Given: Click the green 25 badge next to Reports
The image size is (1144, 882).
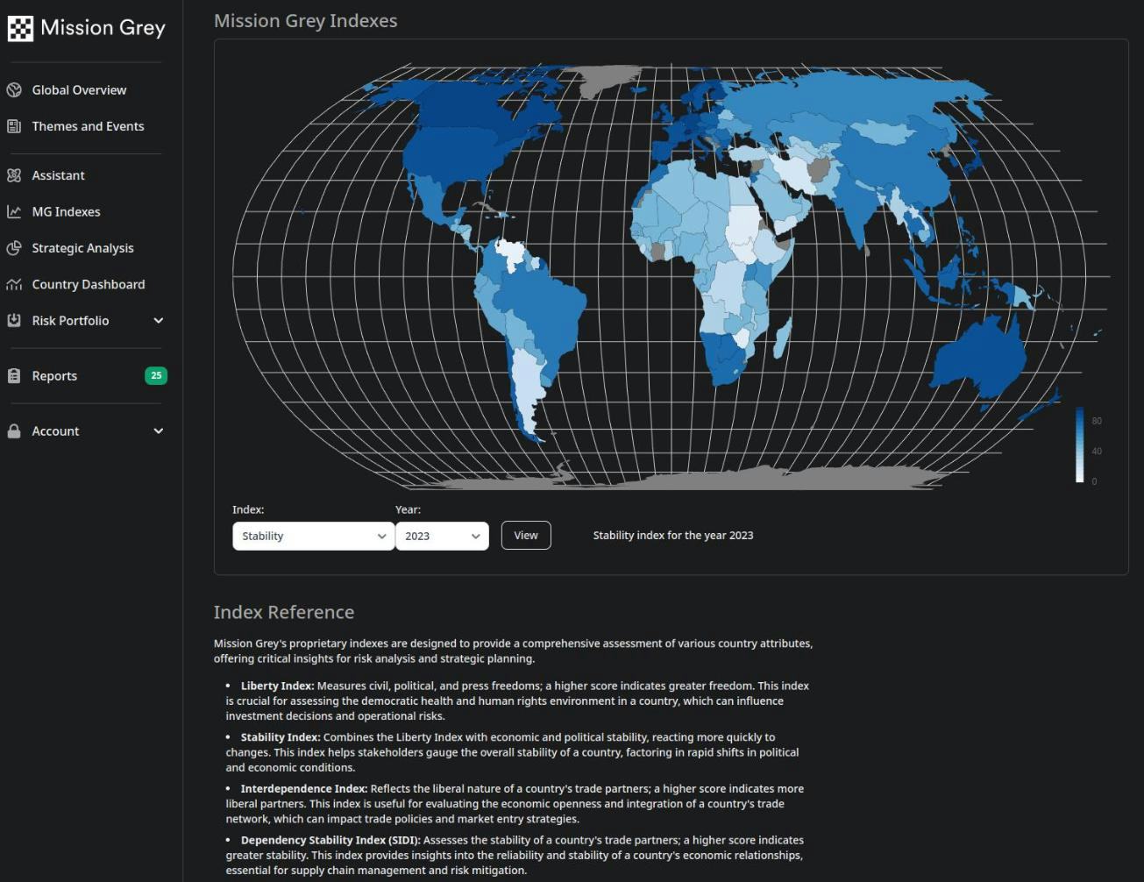Looking at the screenshot, I should coord(156,375).
